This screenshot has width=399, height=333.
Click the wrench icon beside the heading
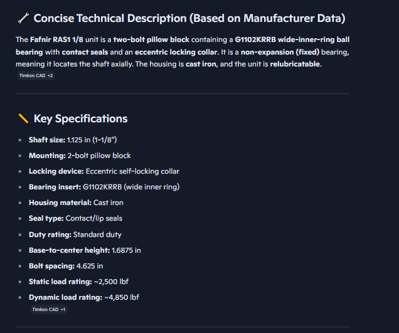pos(23,18)
